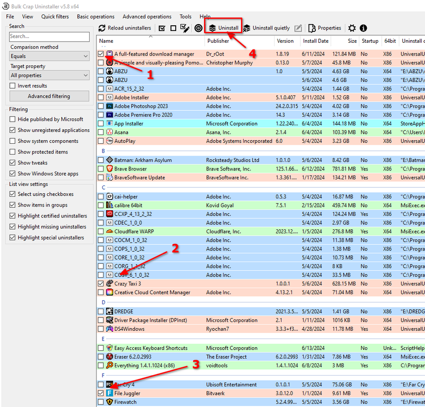Click the calibre 64bit books icon
Screen dimensions: 425x407
tap(110, 205)
